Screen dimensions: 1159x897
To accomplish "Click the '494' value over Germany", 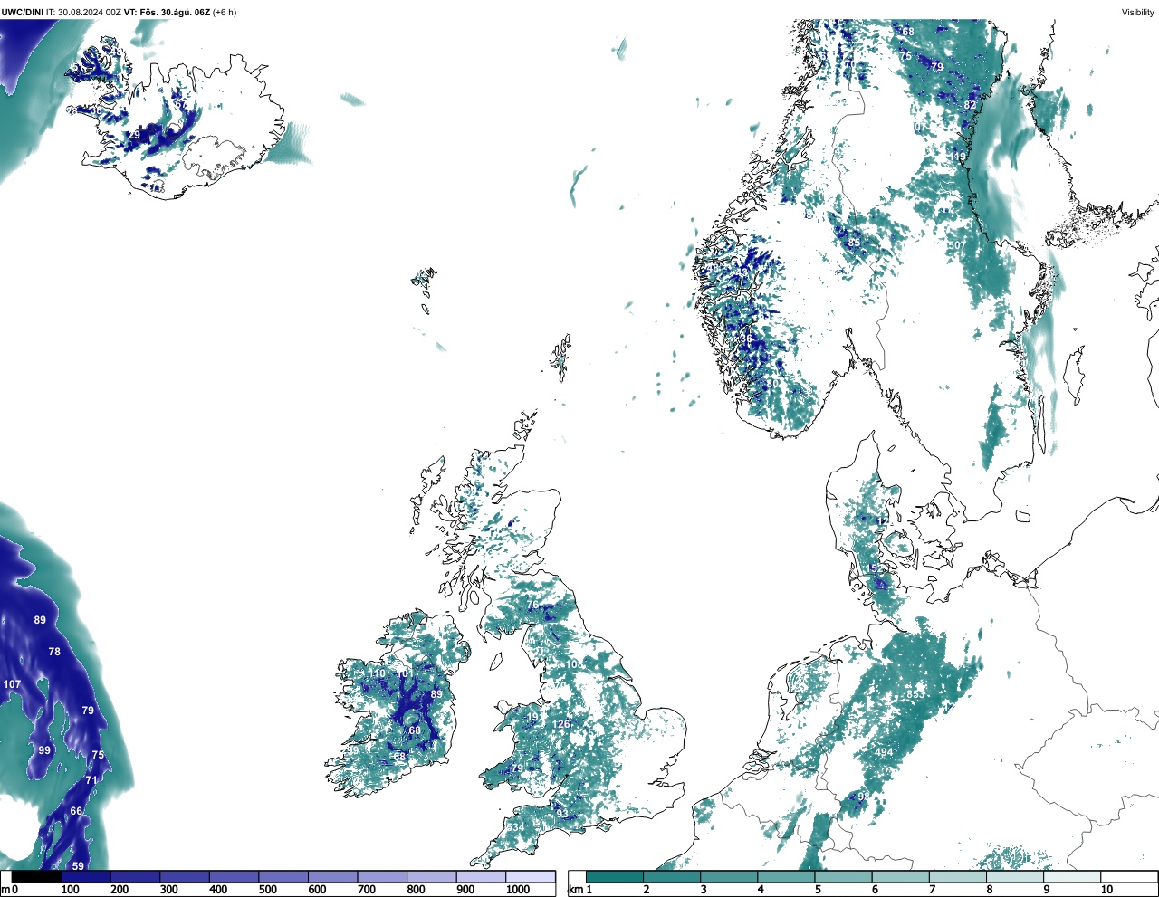I will tap(884, 753).
